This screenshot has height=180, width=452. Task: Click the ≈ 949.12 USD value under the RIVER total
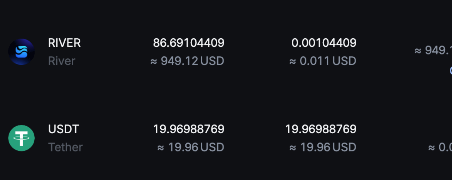(187, 61)
